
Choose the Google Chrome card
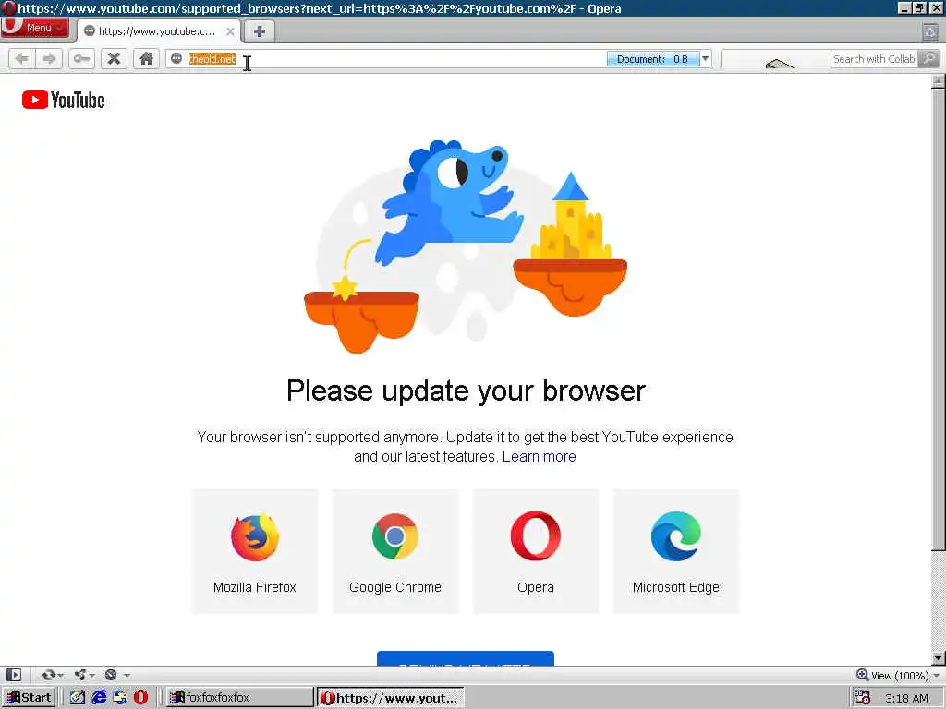395,552
